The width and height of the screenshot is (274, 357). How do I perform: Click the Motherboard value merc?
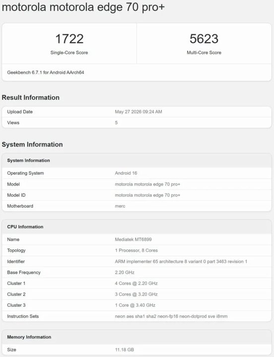pyautogui.click(x=120, y=206)
